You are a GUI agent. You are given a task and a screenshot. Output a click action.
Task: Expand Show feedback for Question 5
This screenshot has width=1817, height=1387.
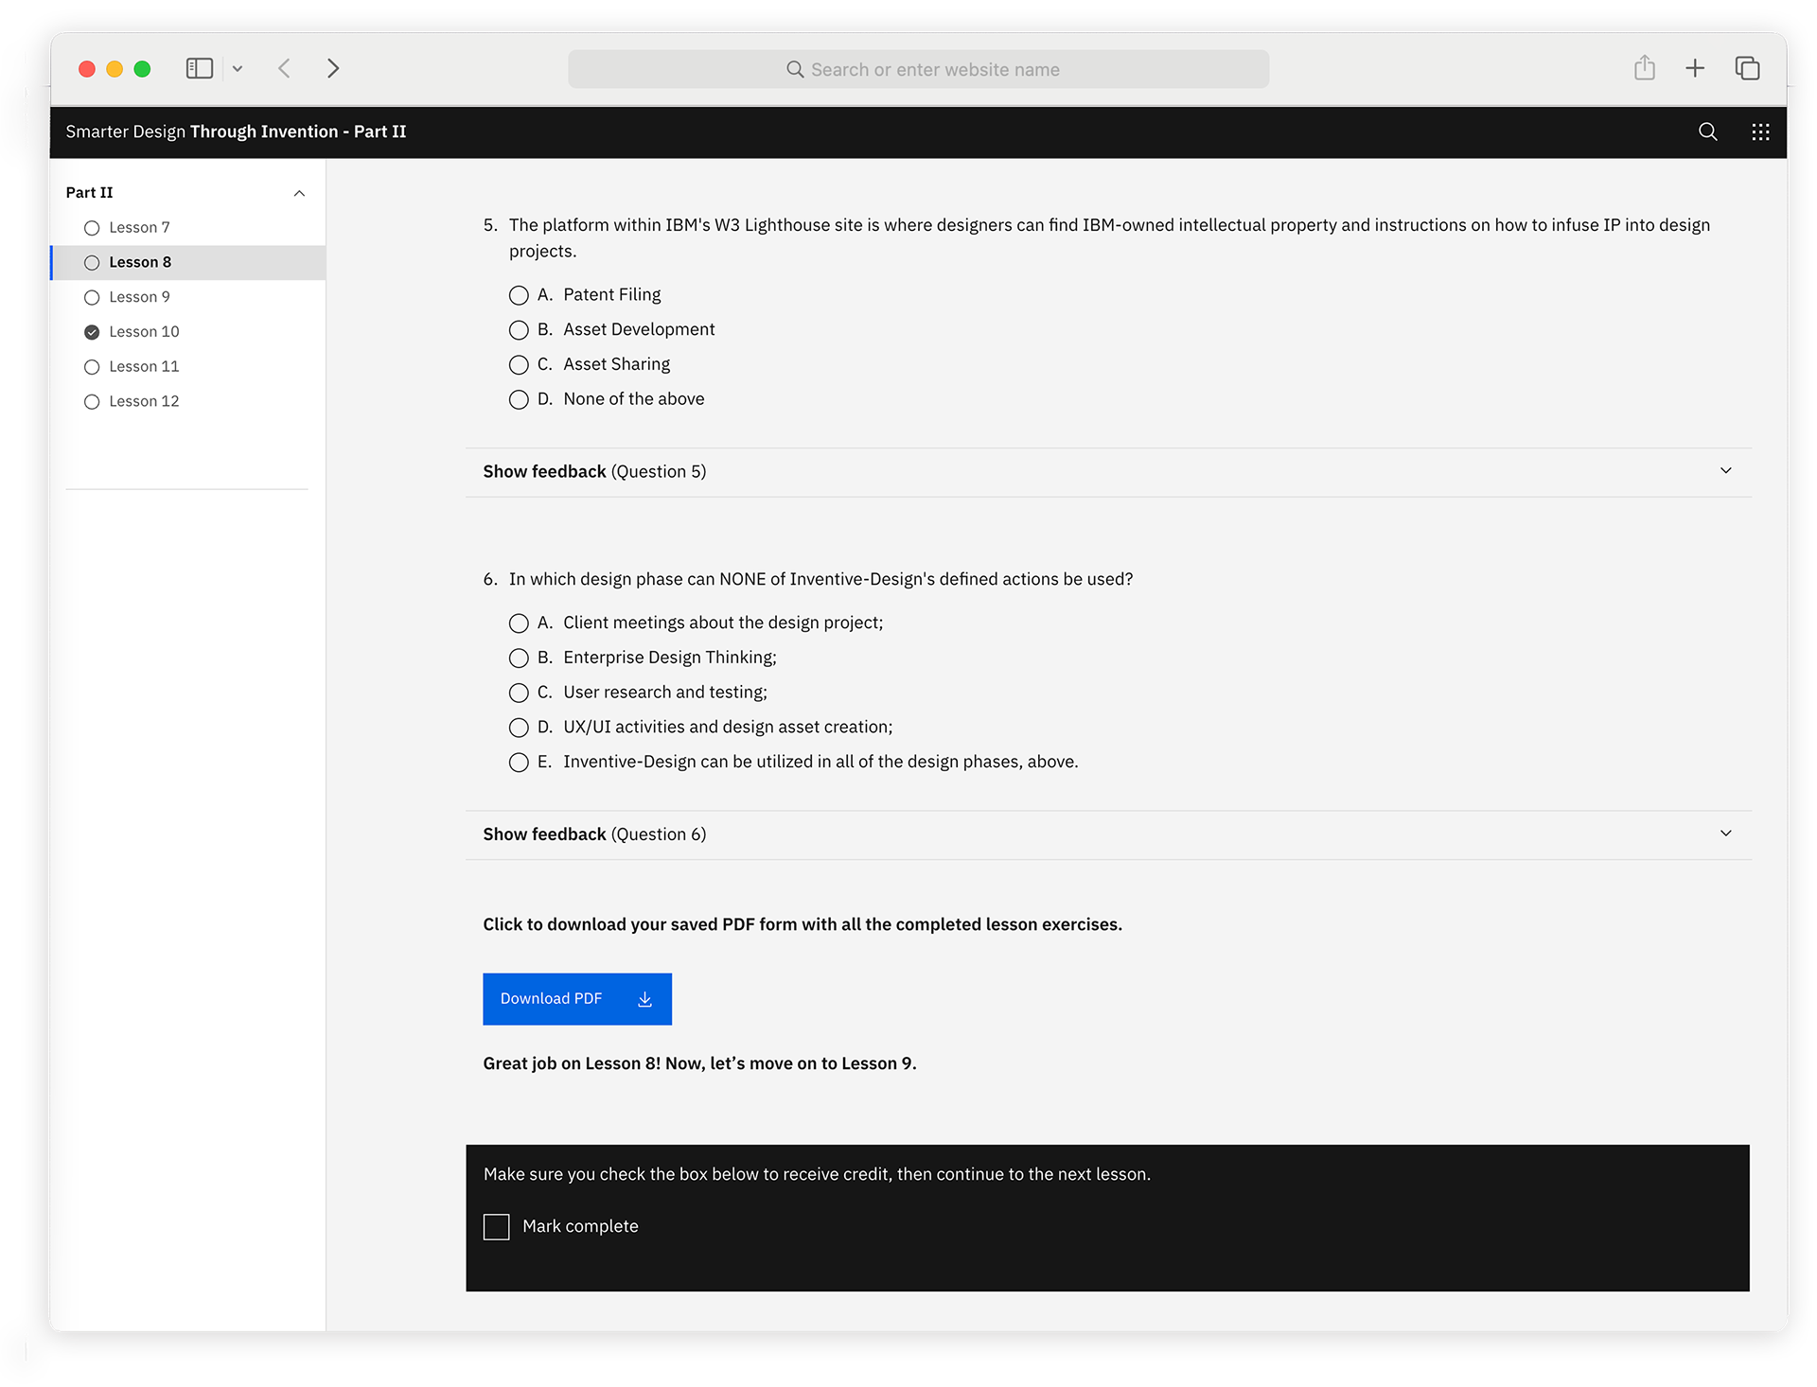[x=1108, y=472]
